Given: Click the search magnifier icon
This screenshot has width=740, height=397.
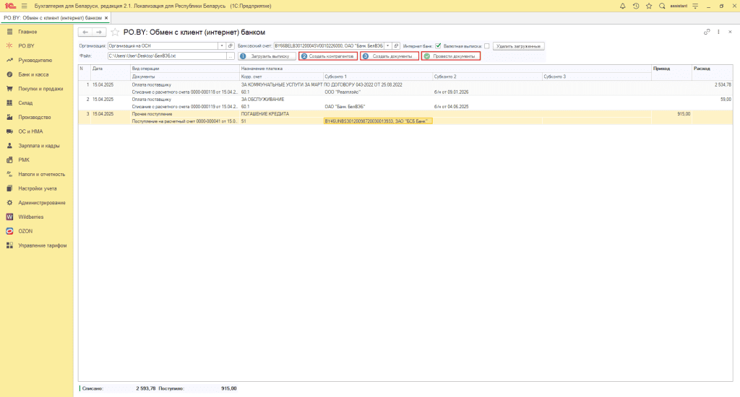Looking at the screenshot, I should point(662,6).
